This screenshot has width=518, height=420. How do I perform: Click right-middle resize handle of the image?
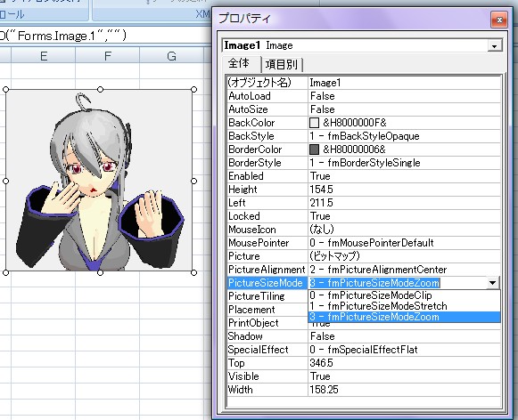click(194, 181)
